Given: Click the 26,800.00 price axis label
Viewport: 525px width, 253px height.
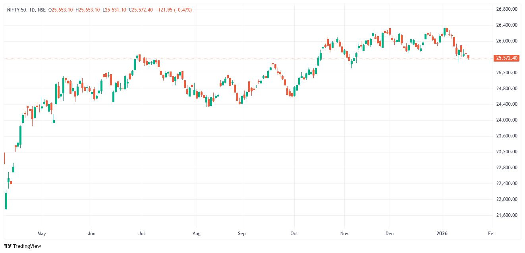Looking at the screenshot, I should coord(507,9).
